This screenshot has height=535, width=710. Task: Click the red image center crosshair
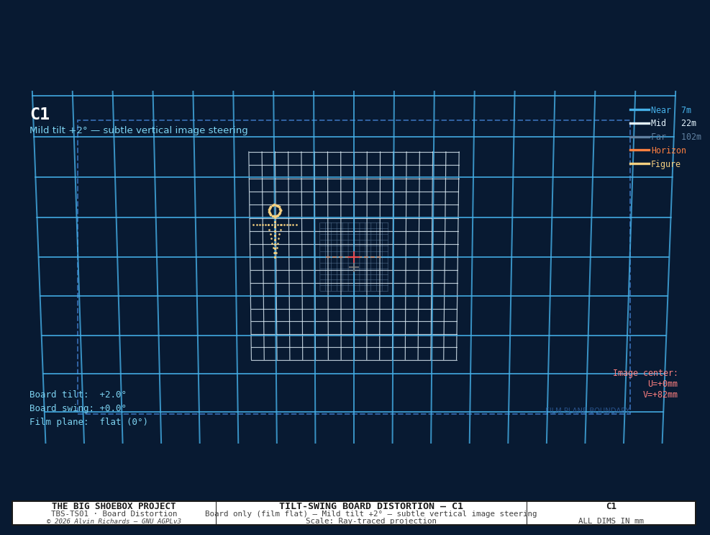pyautogui.click(x=354, y=257)
